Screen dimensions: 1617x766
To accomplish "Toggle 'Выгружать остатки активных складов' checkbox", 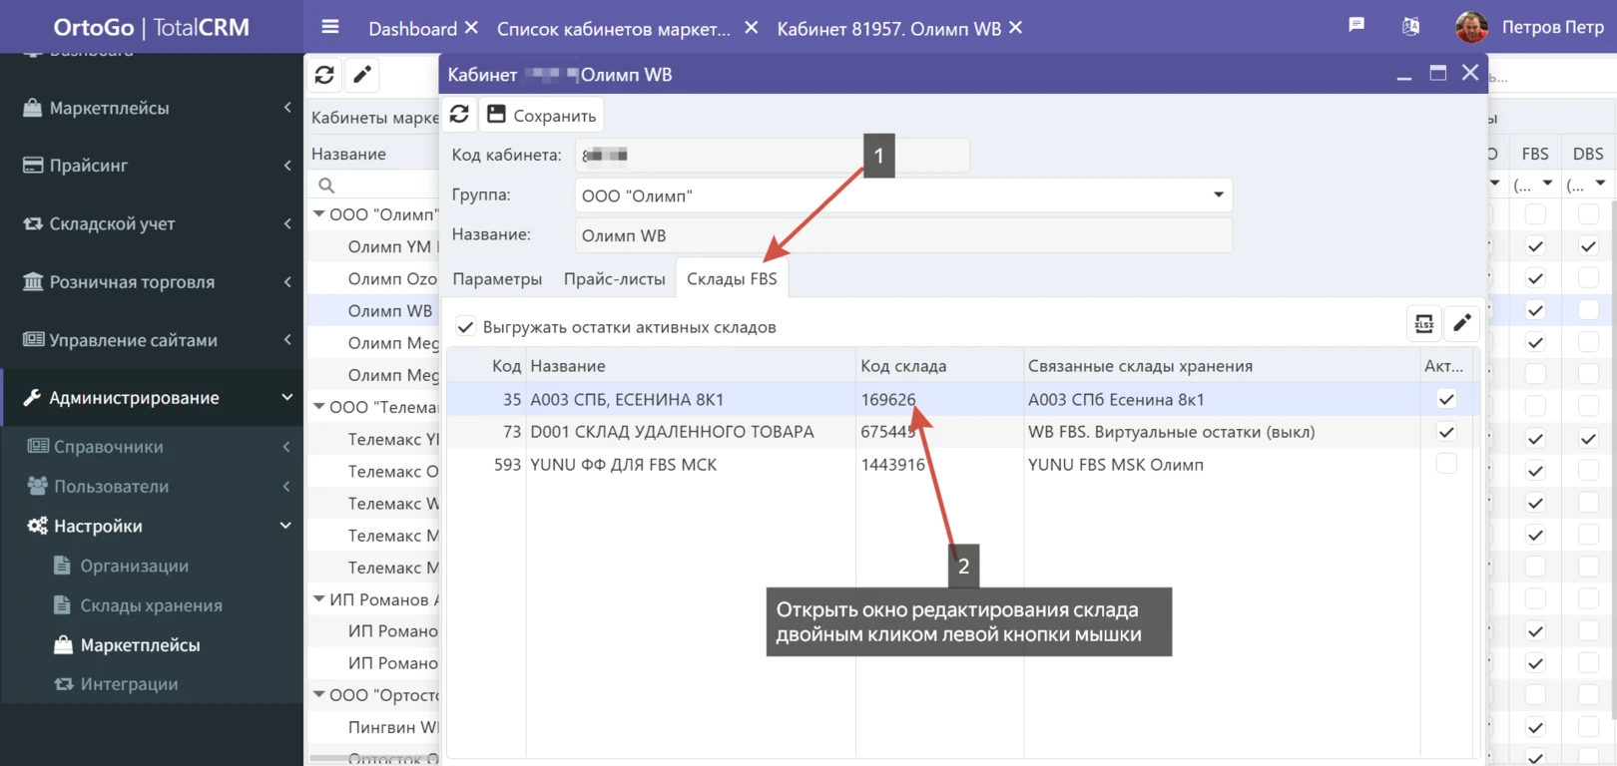I will [x=465, y=327].
